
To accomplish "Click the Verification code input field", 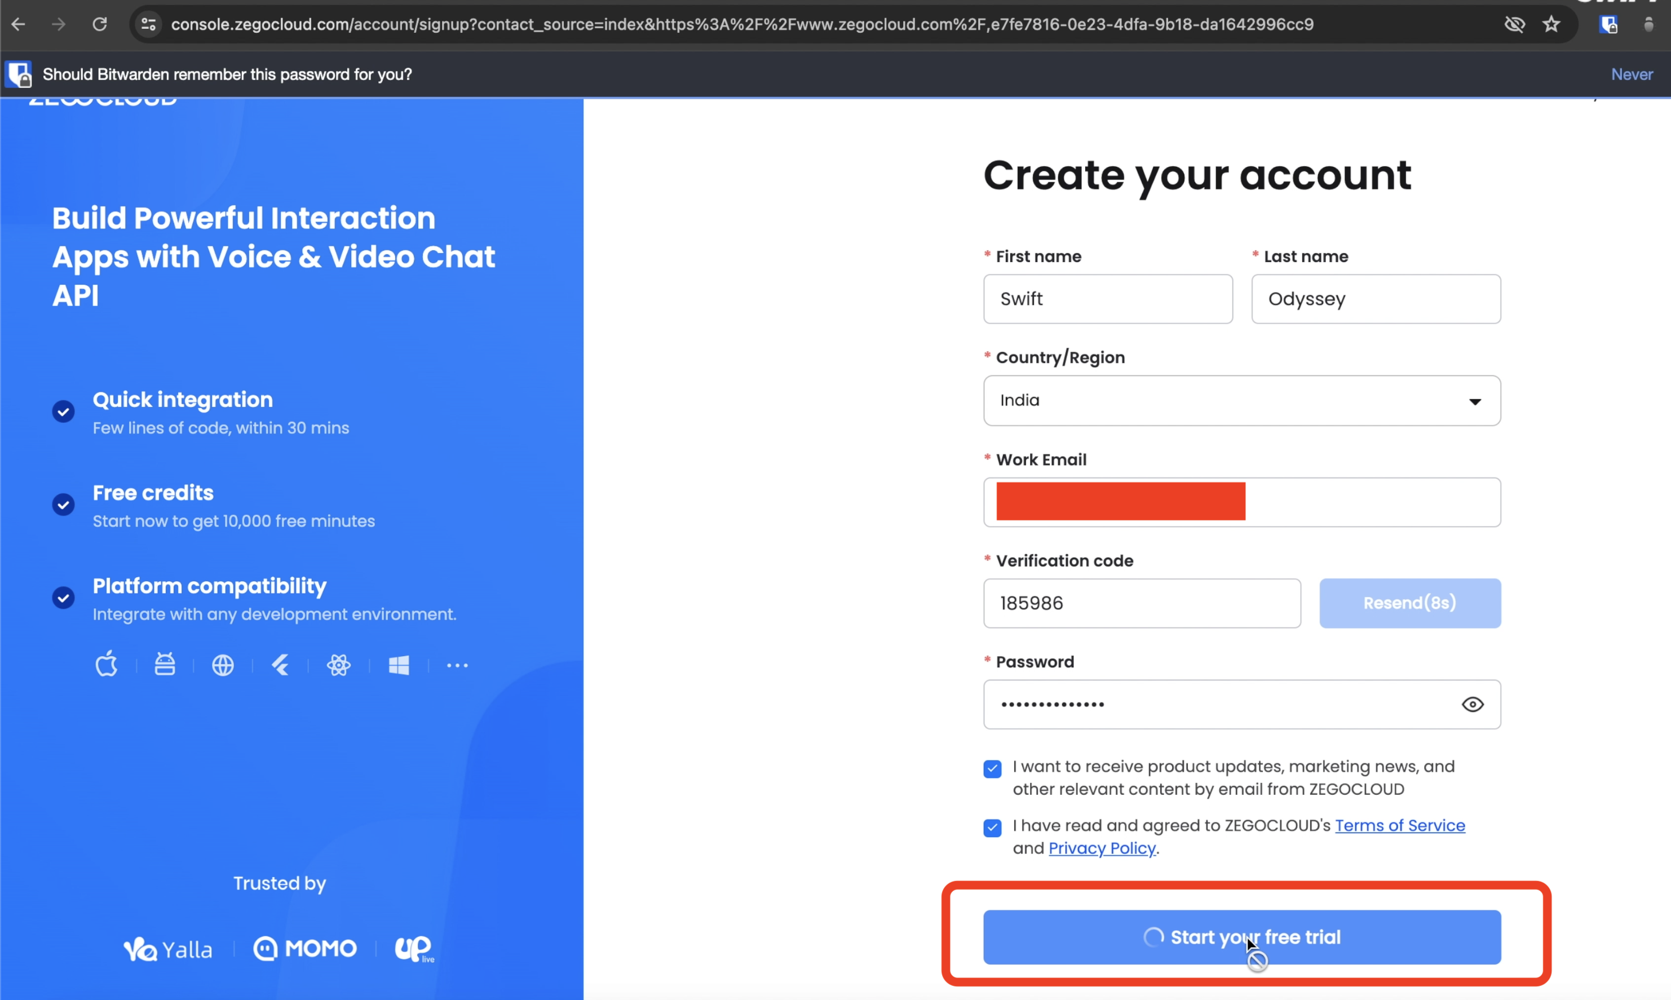I will [x=1142, y=603].
